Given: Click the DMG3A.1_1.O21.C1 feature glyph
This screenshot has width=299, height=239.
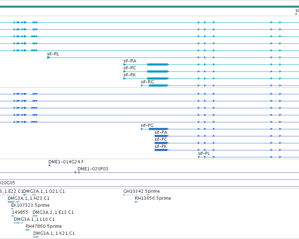Looking at the screenshot, I should [30, 195].
